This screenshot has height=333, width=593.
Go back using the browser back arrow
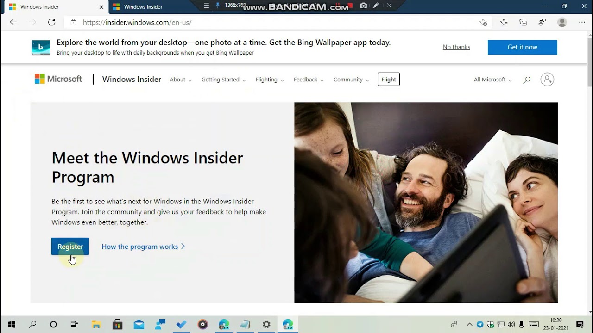(x=13, y=22)
